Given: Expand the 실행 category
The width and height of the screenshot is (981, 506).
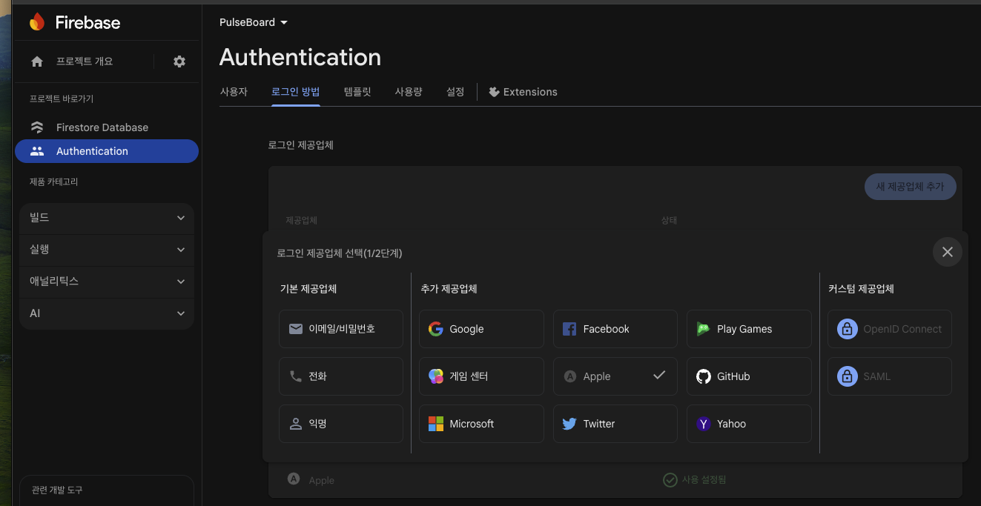Looking at the screenshot, I should point(107,250).
